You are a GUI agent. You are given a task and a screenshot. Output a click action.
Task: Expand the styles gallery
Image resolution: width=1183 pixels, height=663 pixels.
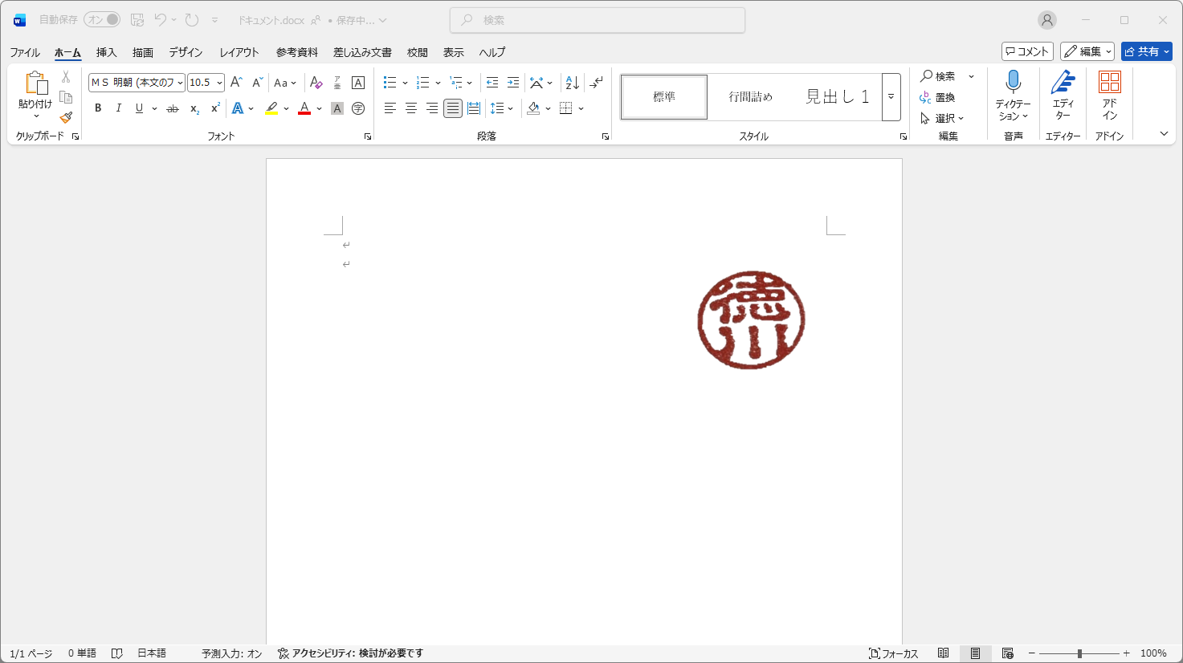891,97
